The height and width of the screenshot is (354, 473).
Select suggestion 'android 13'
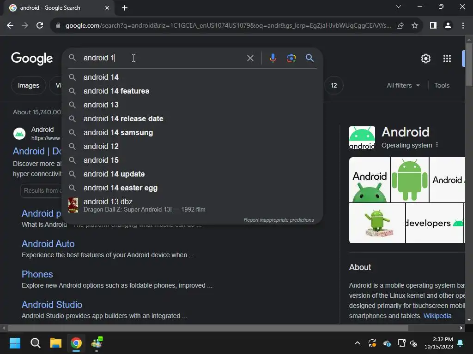tap(192, 105)
